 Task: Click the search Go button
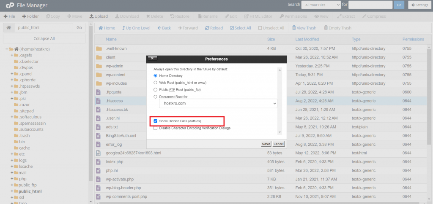[399, 5]
